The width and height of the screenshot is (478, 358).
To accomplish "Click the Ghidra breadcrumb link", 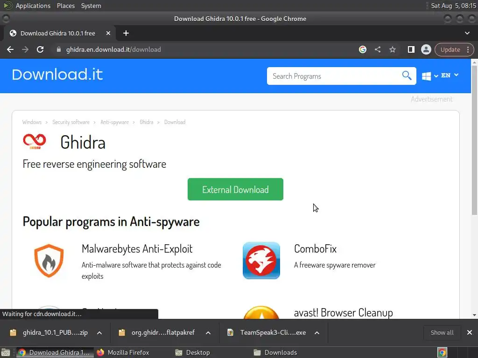I will click(146, 122).
